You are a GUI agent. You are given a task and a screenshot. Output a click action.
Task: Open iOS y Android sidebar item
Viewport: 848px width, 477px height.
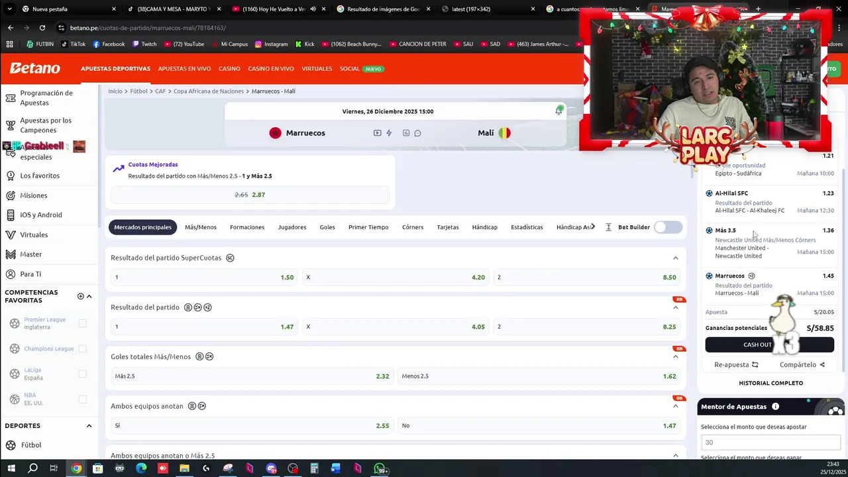(40, 215)
